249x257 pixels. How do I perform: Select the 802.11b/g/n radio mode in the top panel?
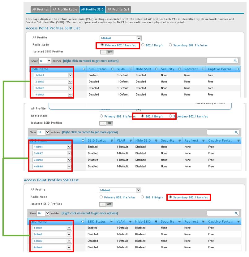tap(143, 45)
